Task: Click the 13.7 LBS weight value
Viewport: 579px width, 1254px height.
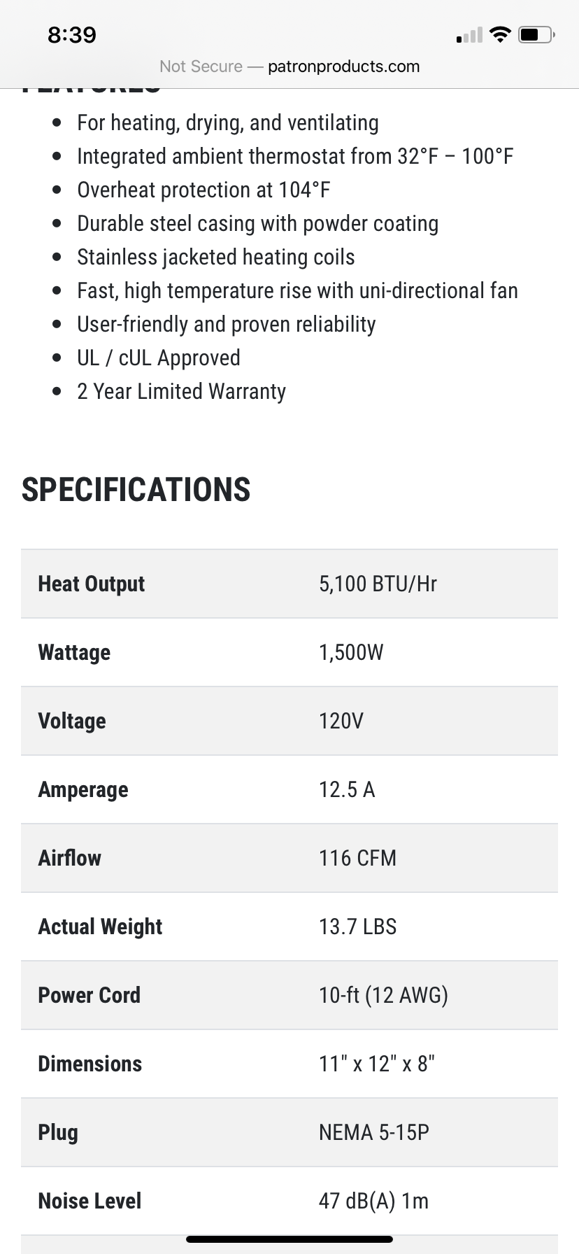Action: (x=357, y=927)
